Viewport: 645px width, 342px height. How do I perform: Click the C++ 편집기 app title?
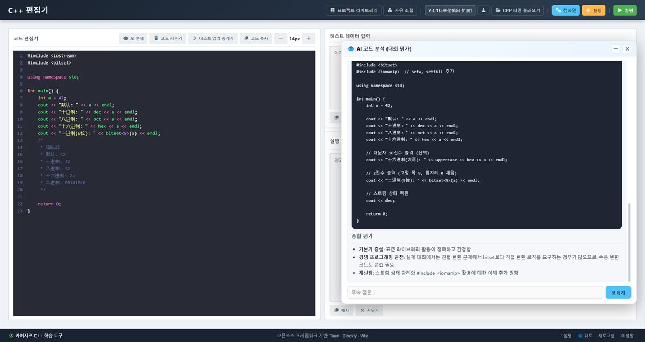coord(28,10)
